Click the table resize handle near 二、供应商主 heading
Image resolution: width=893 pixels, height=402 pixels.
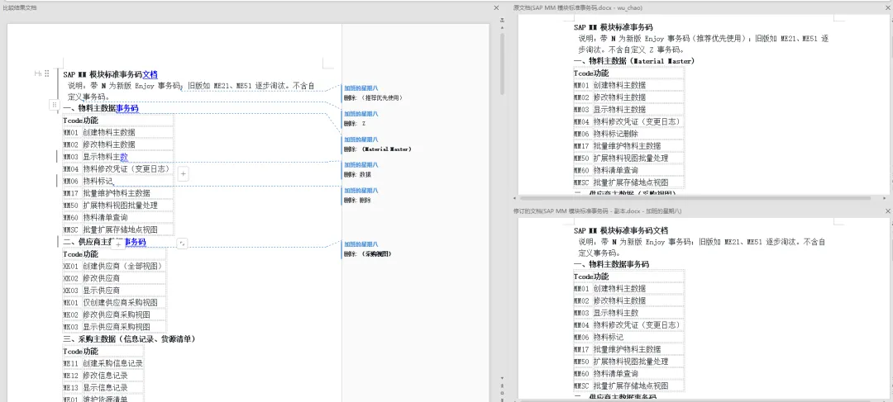pos(182,244)
